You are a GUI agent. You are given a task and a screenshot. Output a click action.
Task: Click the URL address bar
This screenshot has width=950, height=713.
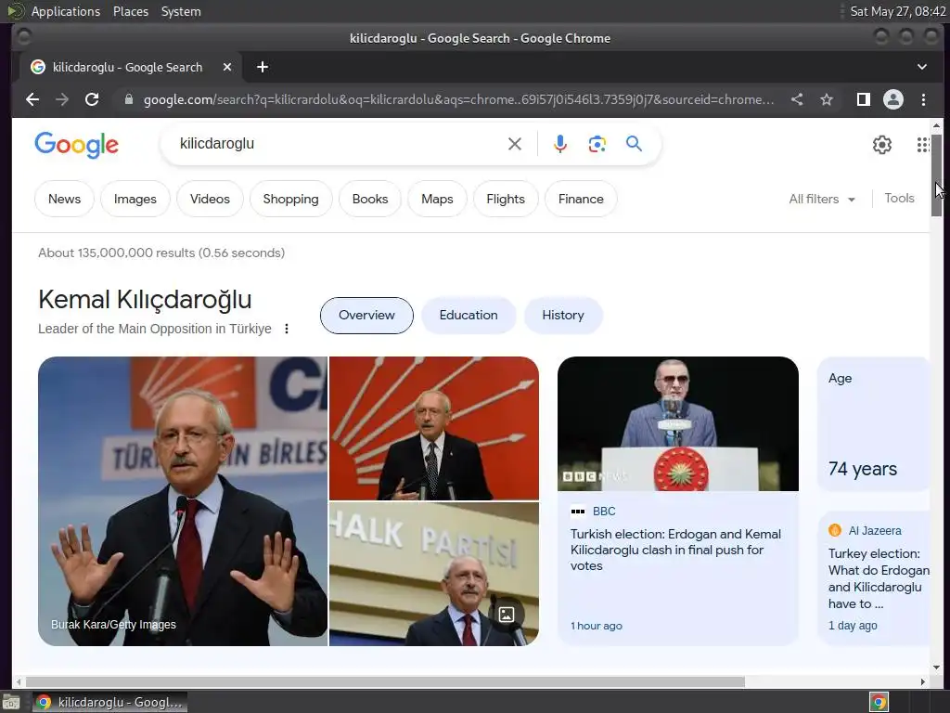pyautogui.click(x=458, y=99)
